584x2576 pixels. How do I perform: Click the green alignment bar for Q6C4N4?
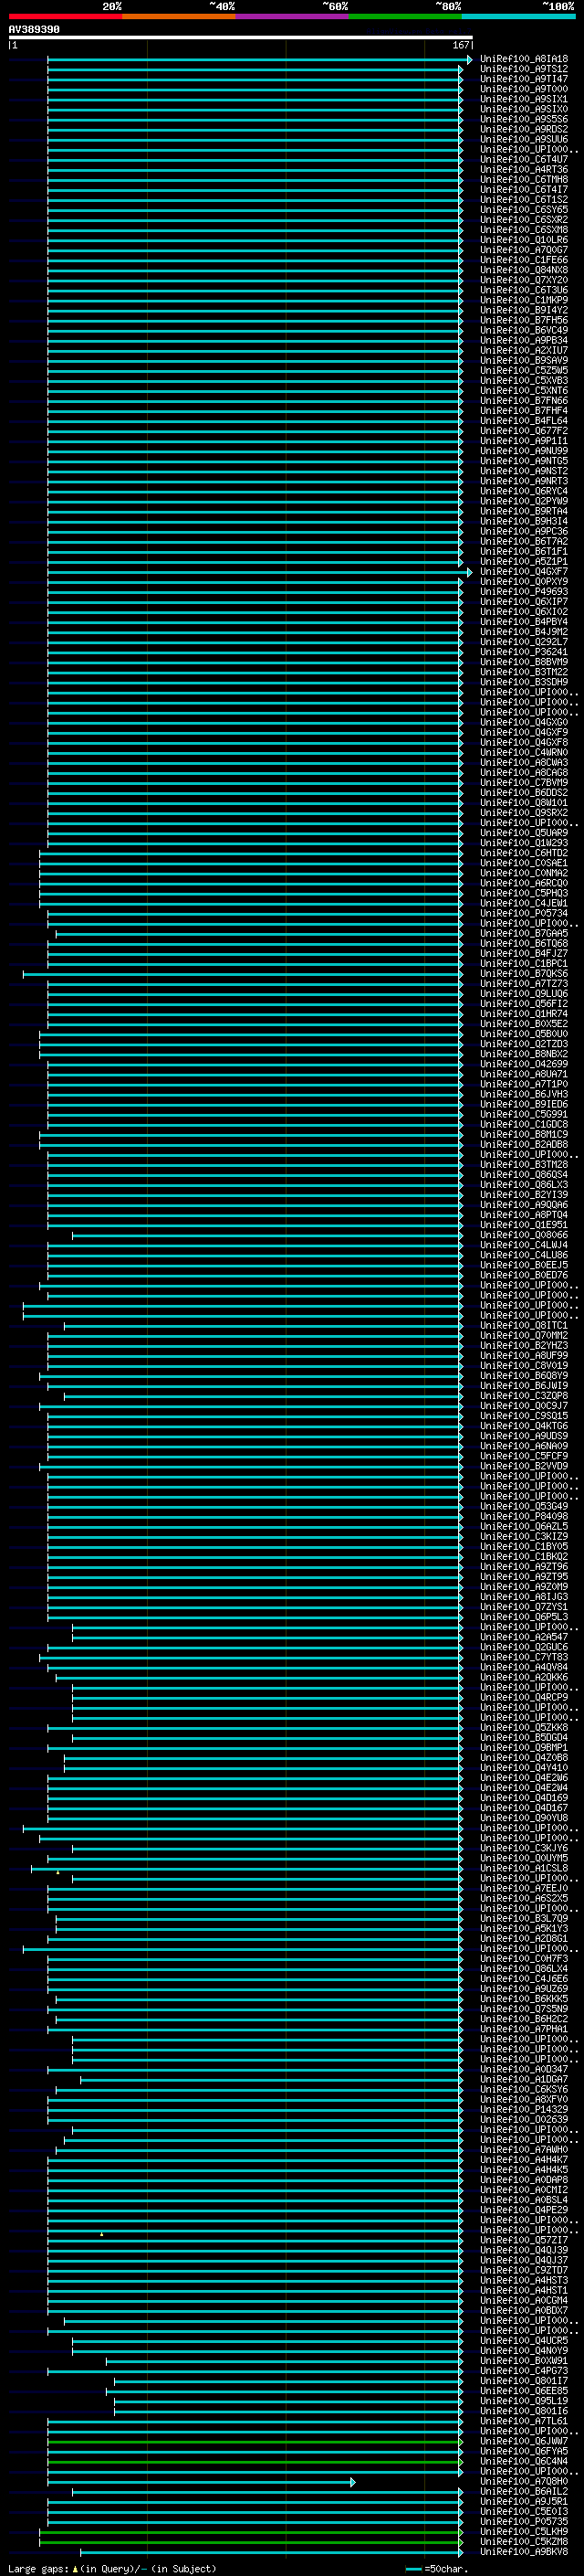pyautogui.click(x=255, y=2462)
